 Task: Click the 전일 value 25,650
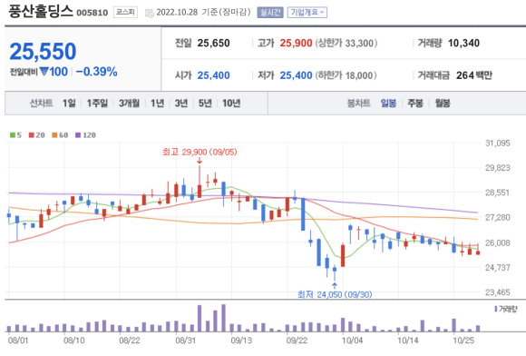pyautogui.click(x=213, y=43)
